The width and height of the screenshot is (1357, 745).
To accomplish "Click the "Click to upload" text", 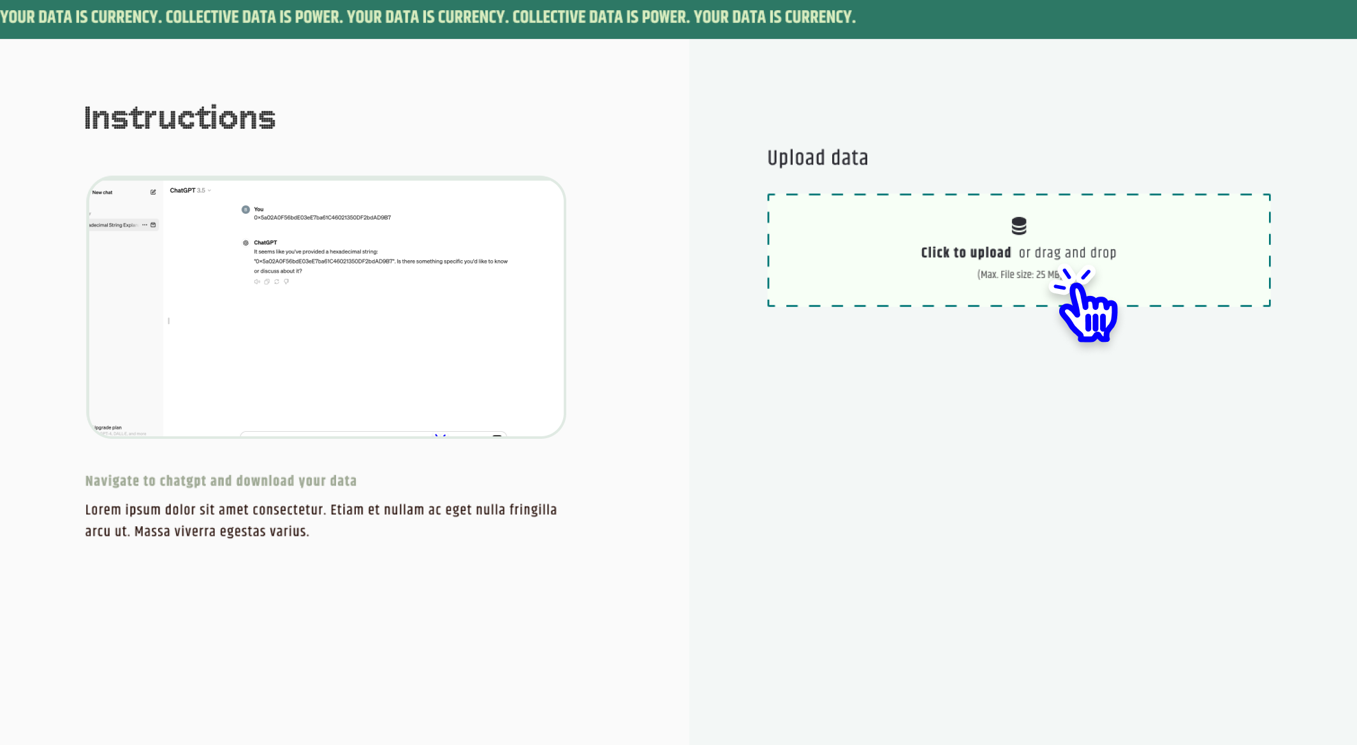I will 965,253.
